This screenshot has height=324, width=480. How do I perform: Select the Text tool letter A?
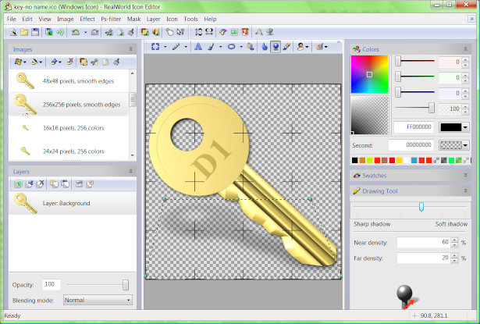coord(198,47)
